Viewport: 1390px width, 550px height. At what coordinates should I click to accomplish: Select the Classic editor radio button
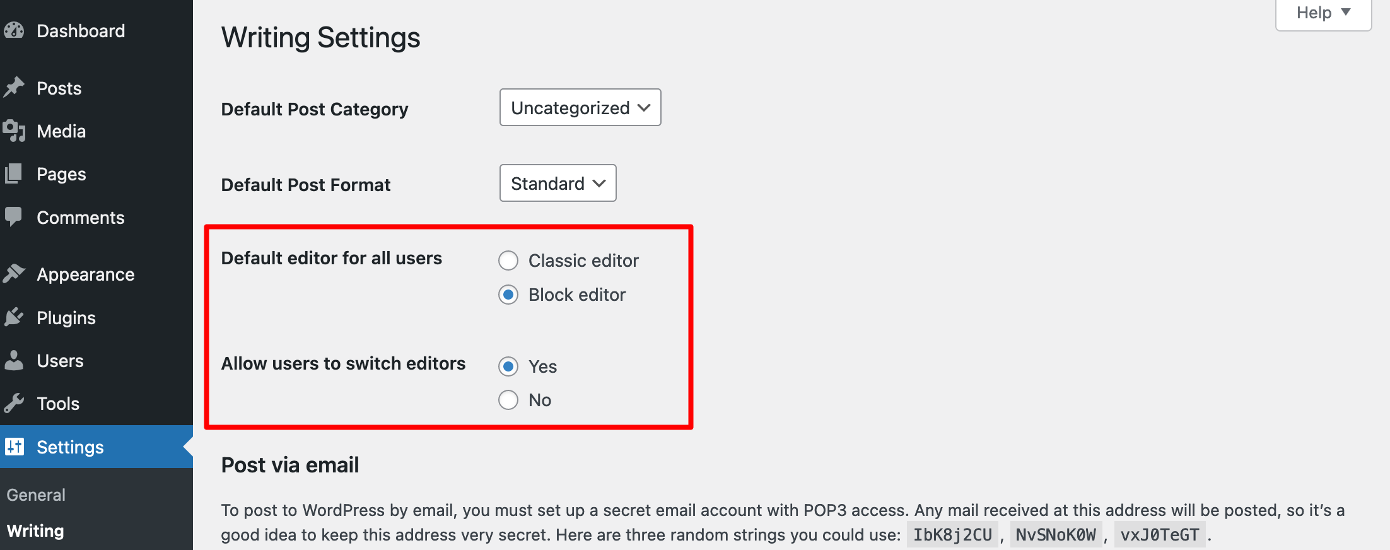click(x=508, y=260)
